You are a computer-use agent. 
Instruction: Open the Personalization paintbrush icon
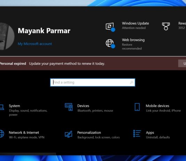(x=69, y=134)
